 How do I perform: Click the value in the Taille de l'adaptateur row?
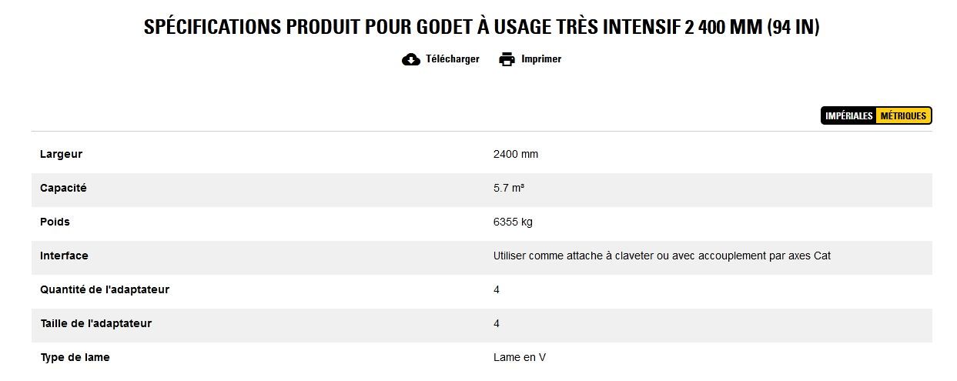497,323
